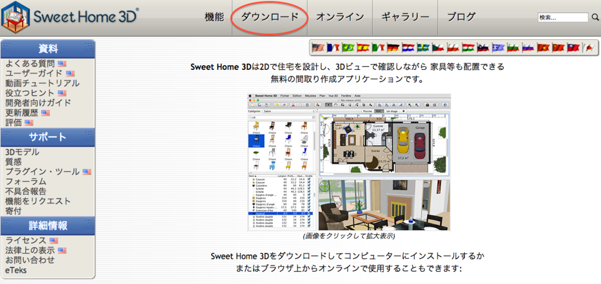Viewport: 601px width, 284px height.
Task: Select the Czech flag
Action: (x=438, y=48)
